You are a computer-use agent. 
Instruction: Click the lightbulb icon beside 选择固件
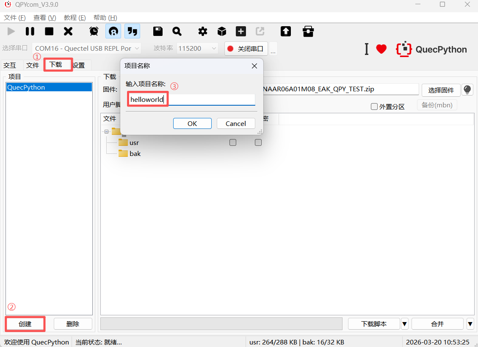(x=467, y=90)
